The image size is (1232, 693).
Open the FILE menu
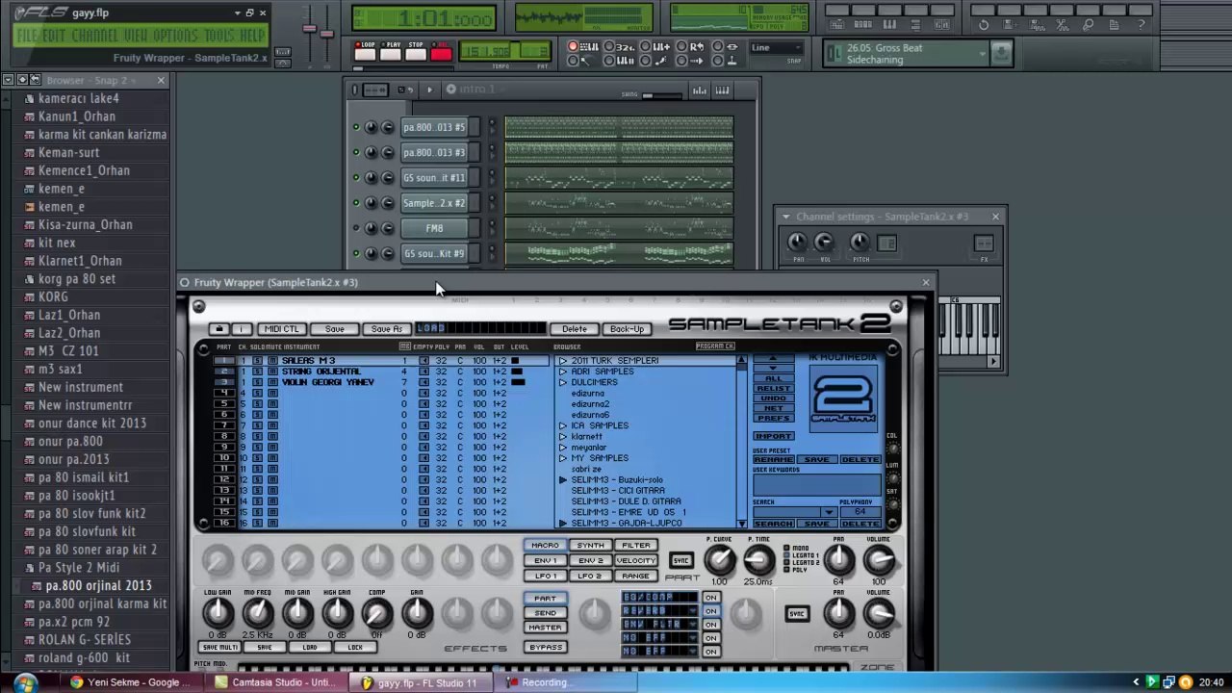(x=27, y=36)
